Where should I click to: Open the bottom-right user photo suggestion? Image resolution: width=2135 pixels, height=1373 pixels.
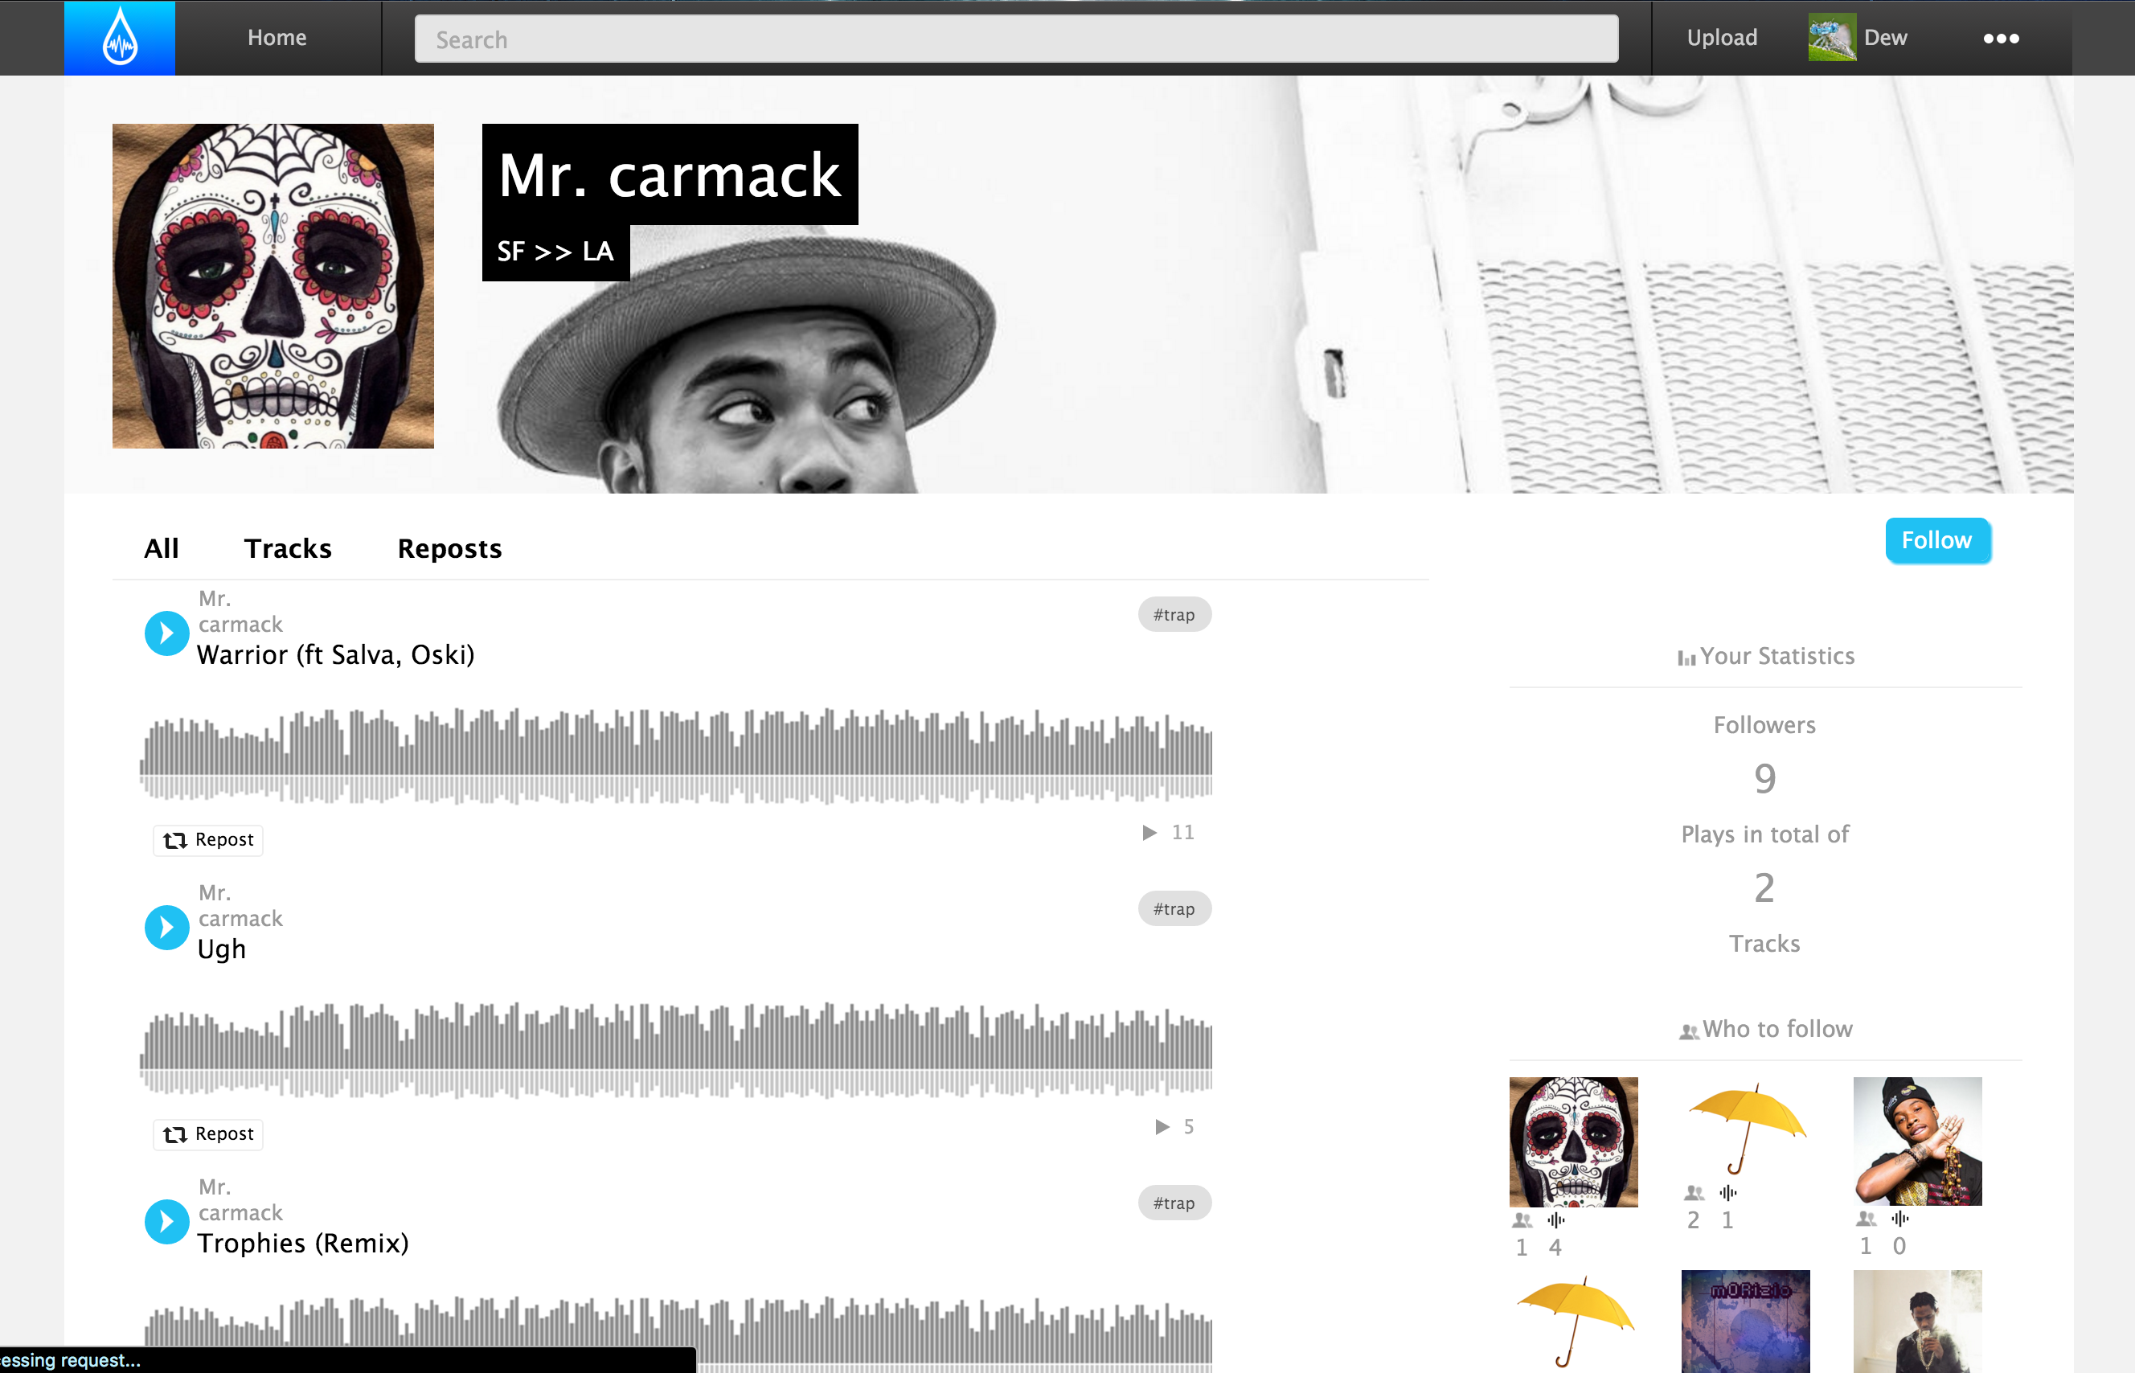(1917, 1322)
